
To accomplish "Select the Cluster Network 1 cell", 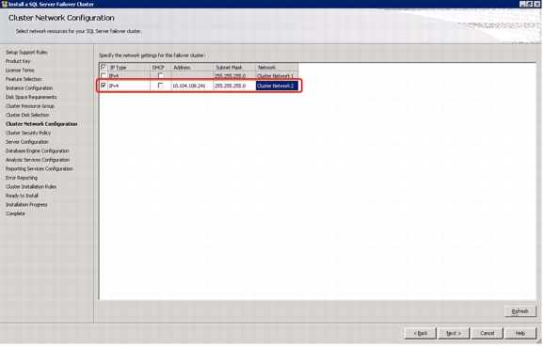I will [277, 75].
